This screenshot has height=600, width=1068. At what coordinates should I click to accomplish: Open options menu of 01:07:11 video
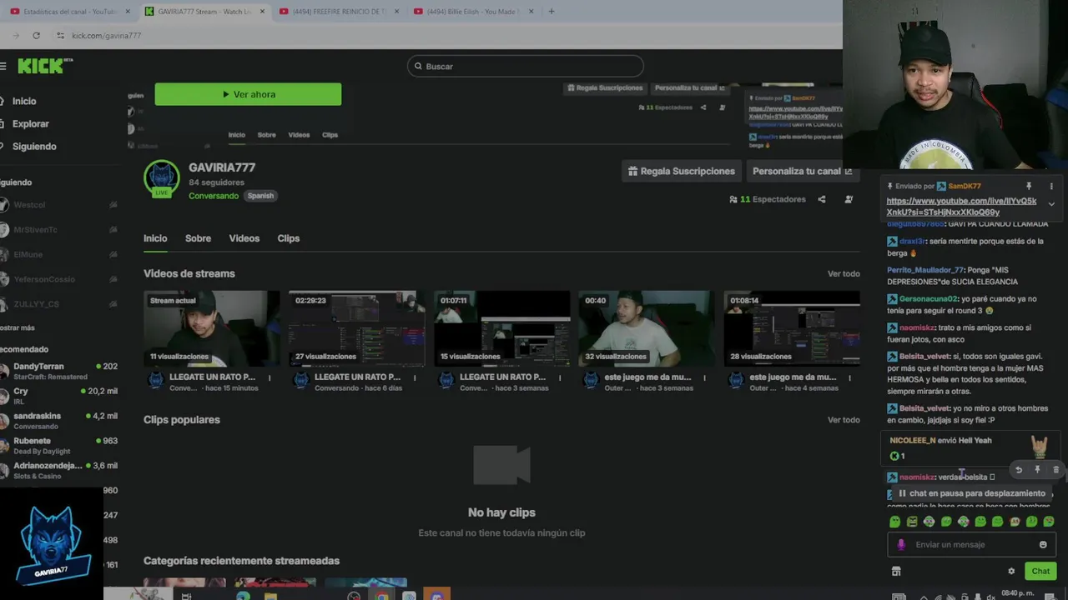point(560,377)
